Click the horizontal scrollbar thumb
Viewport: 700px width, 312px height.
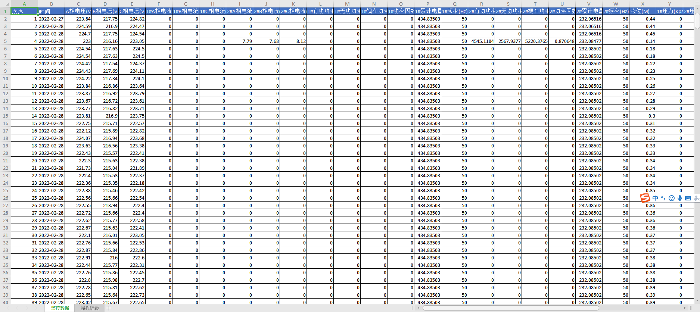point(510,308)
